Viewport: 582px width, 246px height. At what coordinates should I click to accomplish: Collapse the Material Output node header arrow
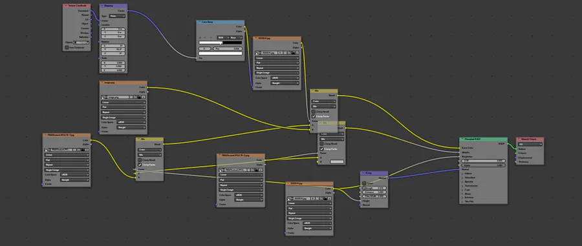(x=519, y=139)
